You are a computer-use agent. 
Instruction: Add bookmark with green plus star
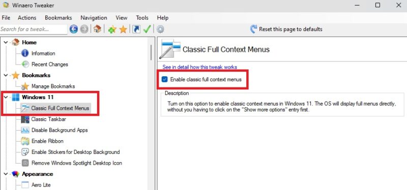point(112,29)
